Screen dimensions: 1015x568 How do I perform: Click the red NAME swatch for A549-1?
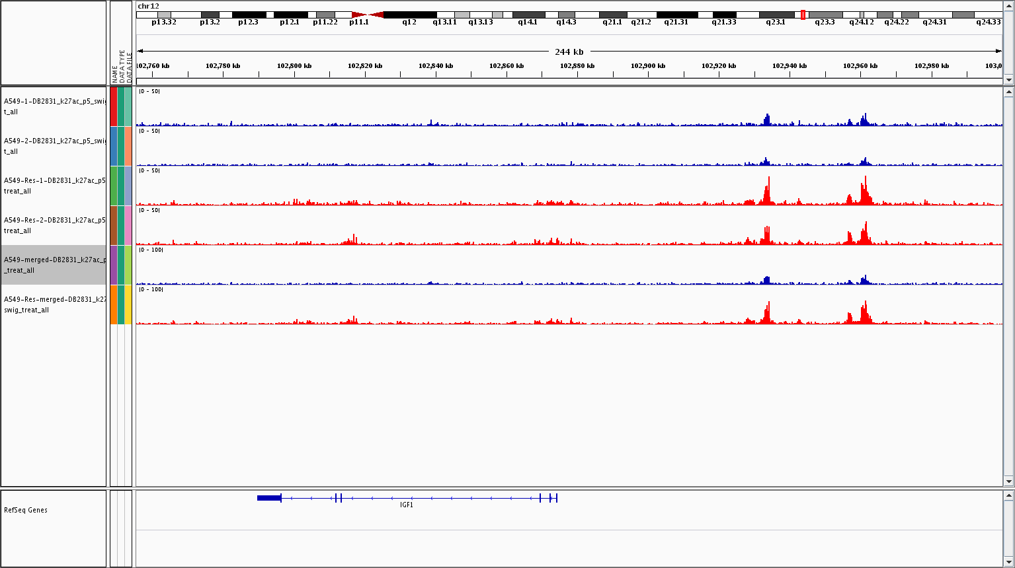[x=114, y=106]
